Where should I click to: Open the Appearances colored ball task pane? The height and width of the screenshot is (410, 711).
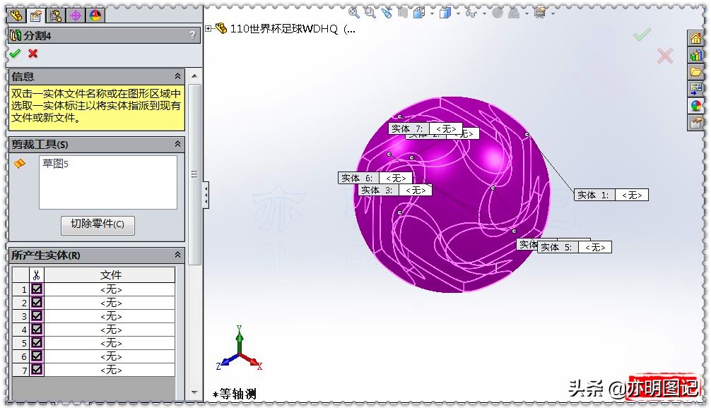point(696,105)
